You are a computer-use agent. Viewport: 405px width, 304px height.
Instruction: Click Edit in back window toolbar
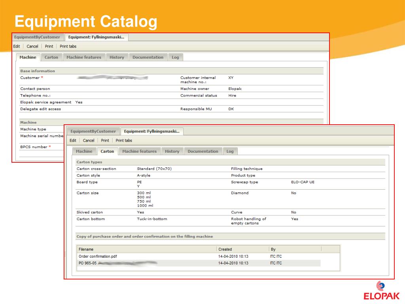(x=17, y=46)
